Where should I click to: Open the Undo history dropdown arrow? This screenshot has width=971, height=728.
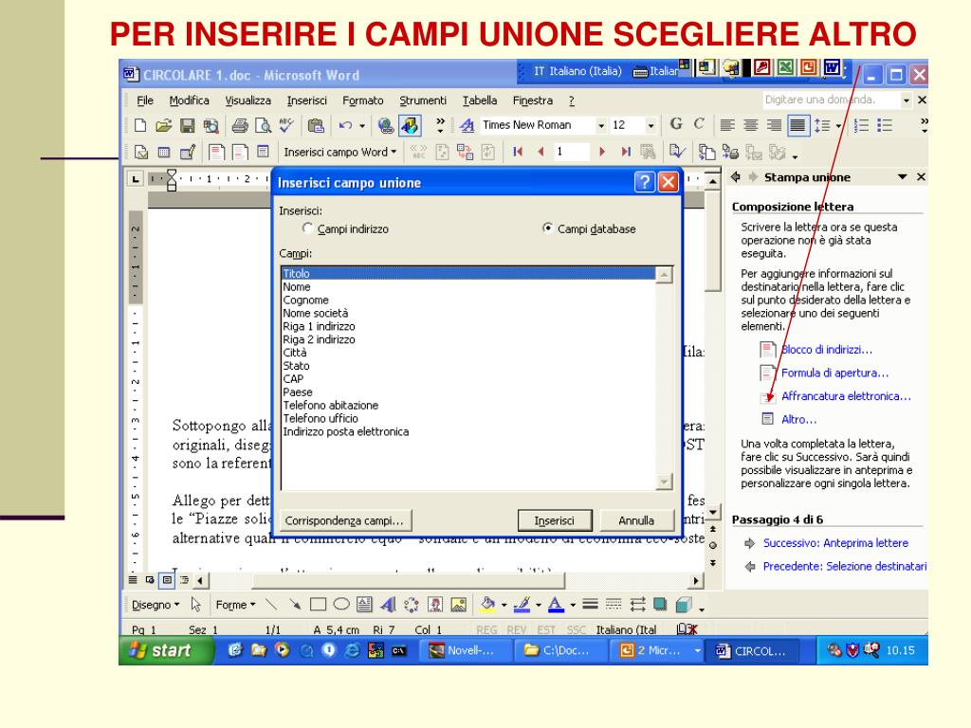click(362, 126)
